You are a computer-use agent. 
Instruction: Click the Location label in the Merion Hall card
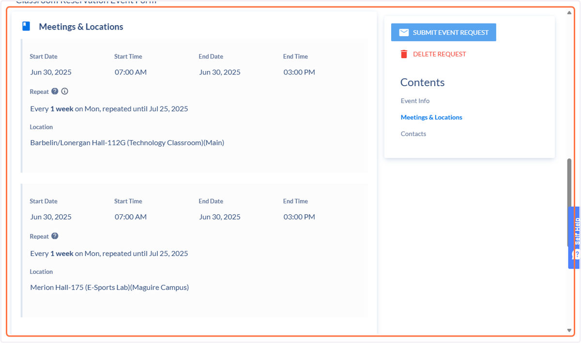(x=41, y=271)
